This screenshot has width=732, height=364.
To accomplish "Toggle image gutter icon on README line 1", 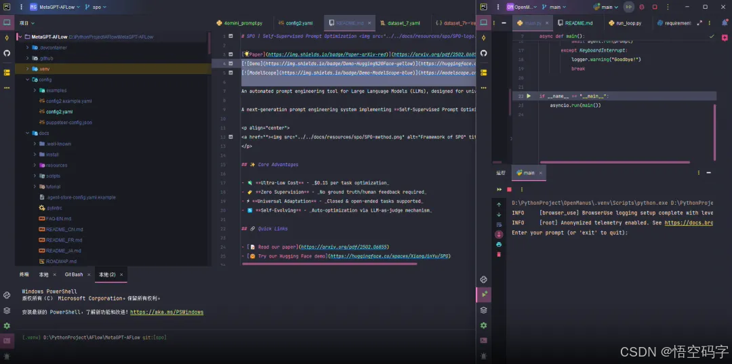I will 230,36.
